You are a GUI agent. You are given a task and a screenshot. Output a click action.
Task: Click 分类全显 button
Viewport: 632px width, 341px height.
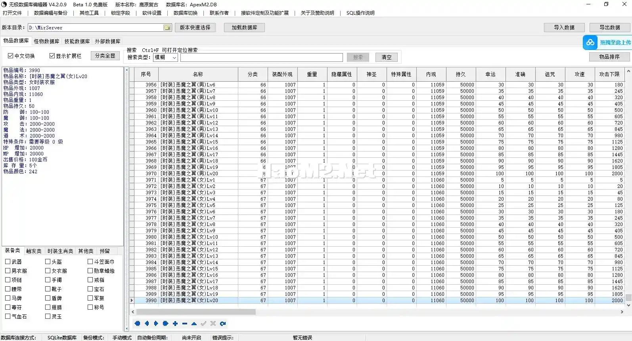[105, 56]
